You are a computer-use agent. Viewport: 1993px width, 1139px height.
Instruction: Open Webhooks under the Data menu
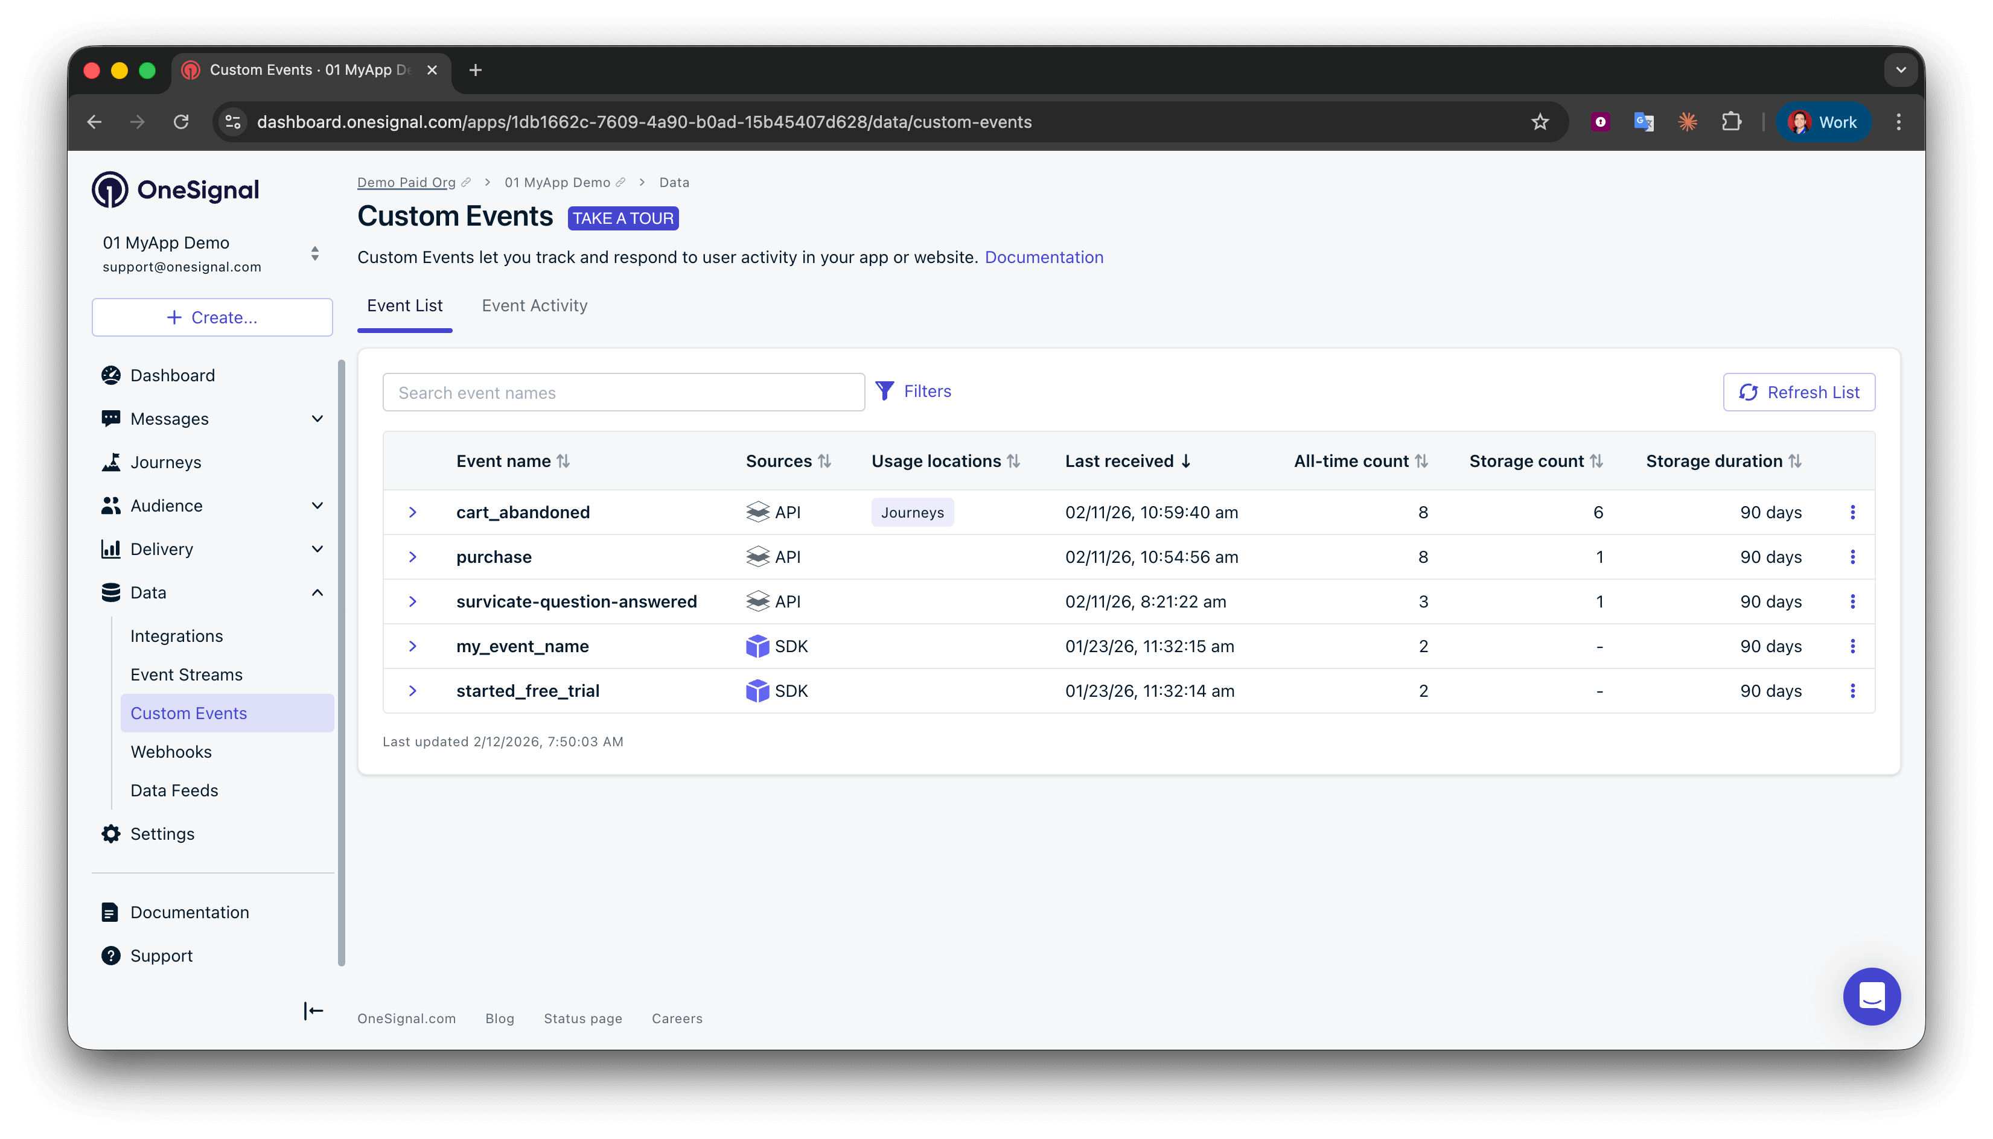[x=171, y=752]
